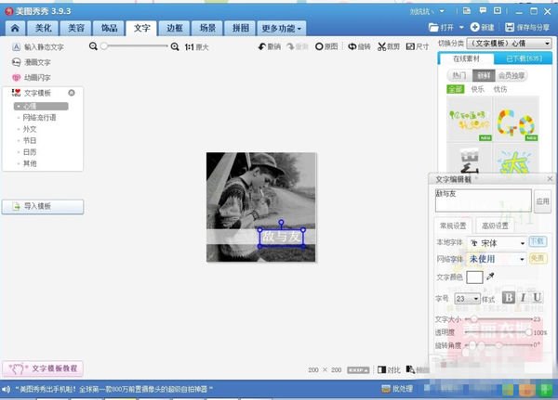Open the 拼图 tab
Screen dimensions: 558x400
pyautogui.click(x=241, y=28)
